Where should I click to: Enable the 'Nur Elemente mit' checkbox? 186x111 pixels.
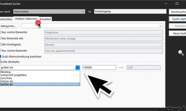click(0, 38)
